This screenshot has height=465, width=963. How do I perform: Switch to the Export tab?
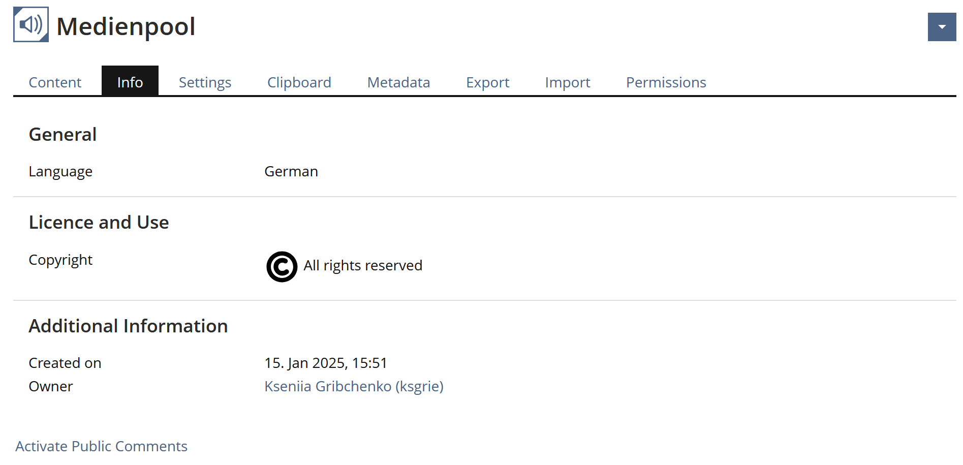487,82
